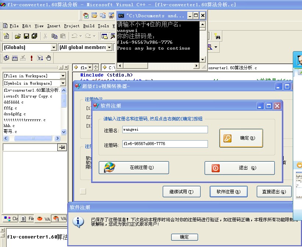Open the Build menu

pyautogui.click(x=89, y=26)
